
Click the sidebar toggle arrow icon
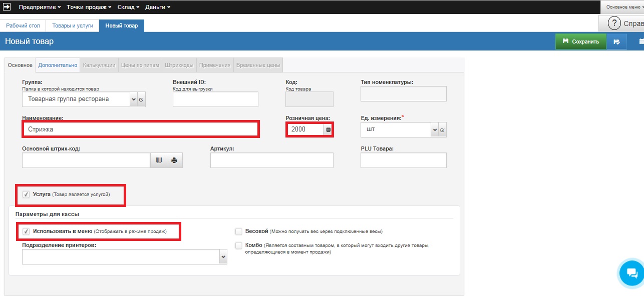point(7,7)
